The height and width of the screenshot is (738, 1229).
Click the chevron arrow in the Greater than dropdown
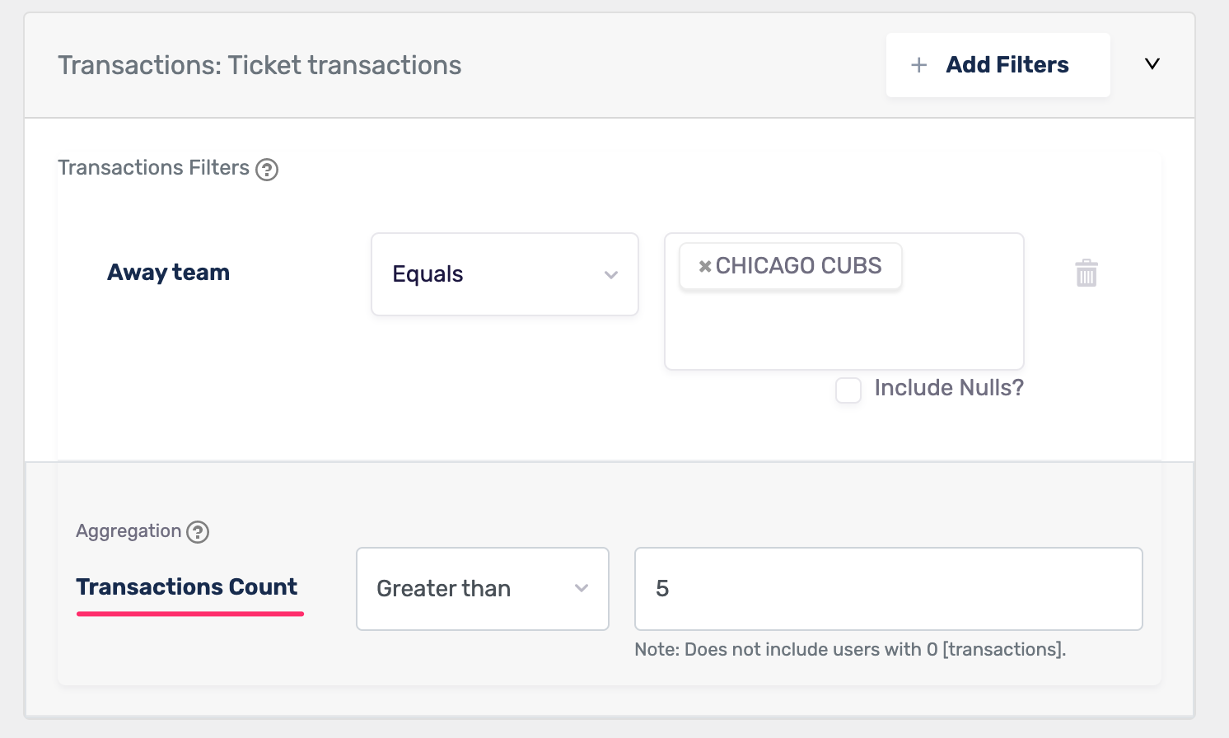(582, 588)
